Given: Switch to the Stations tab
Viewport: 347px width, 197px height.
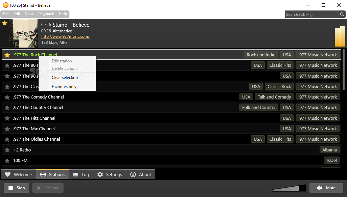Looking at the screenshot, I should 52,174.
